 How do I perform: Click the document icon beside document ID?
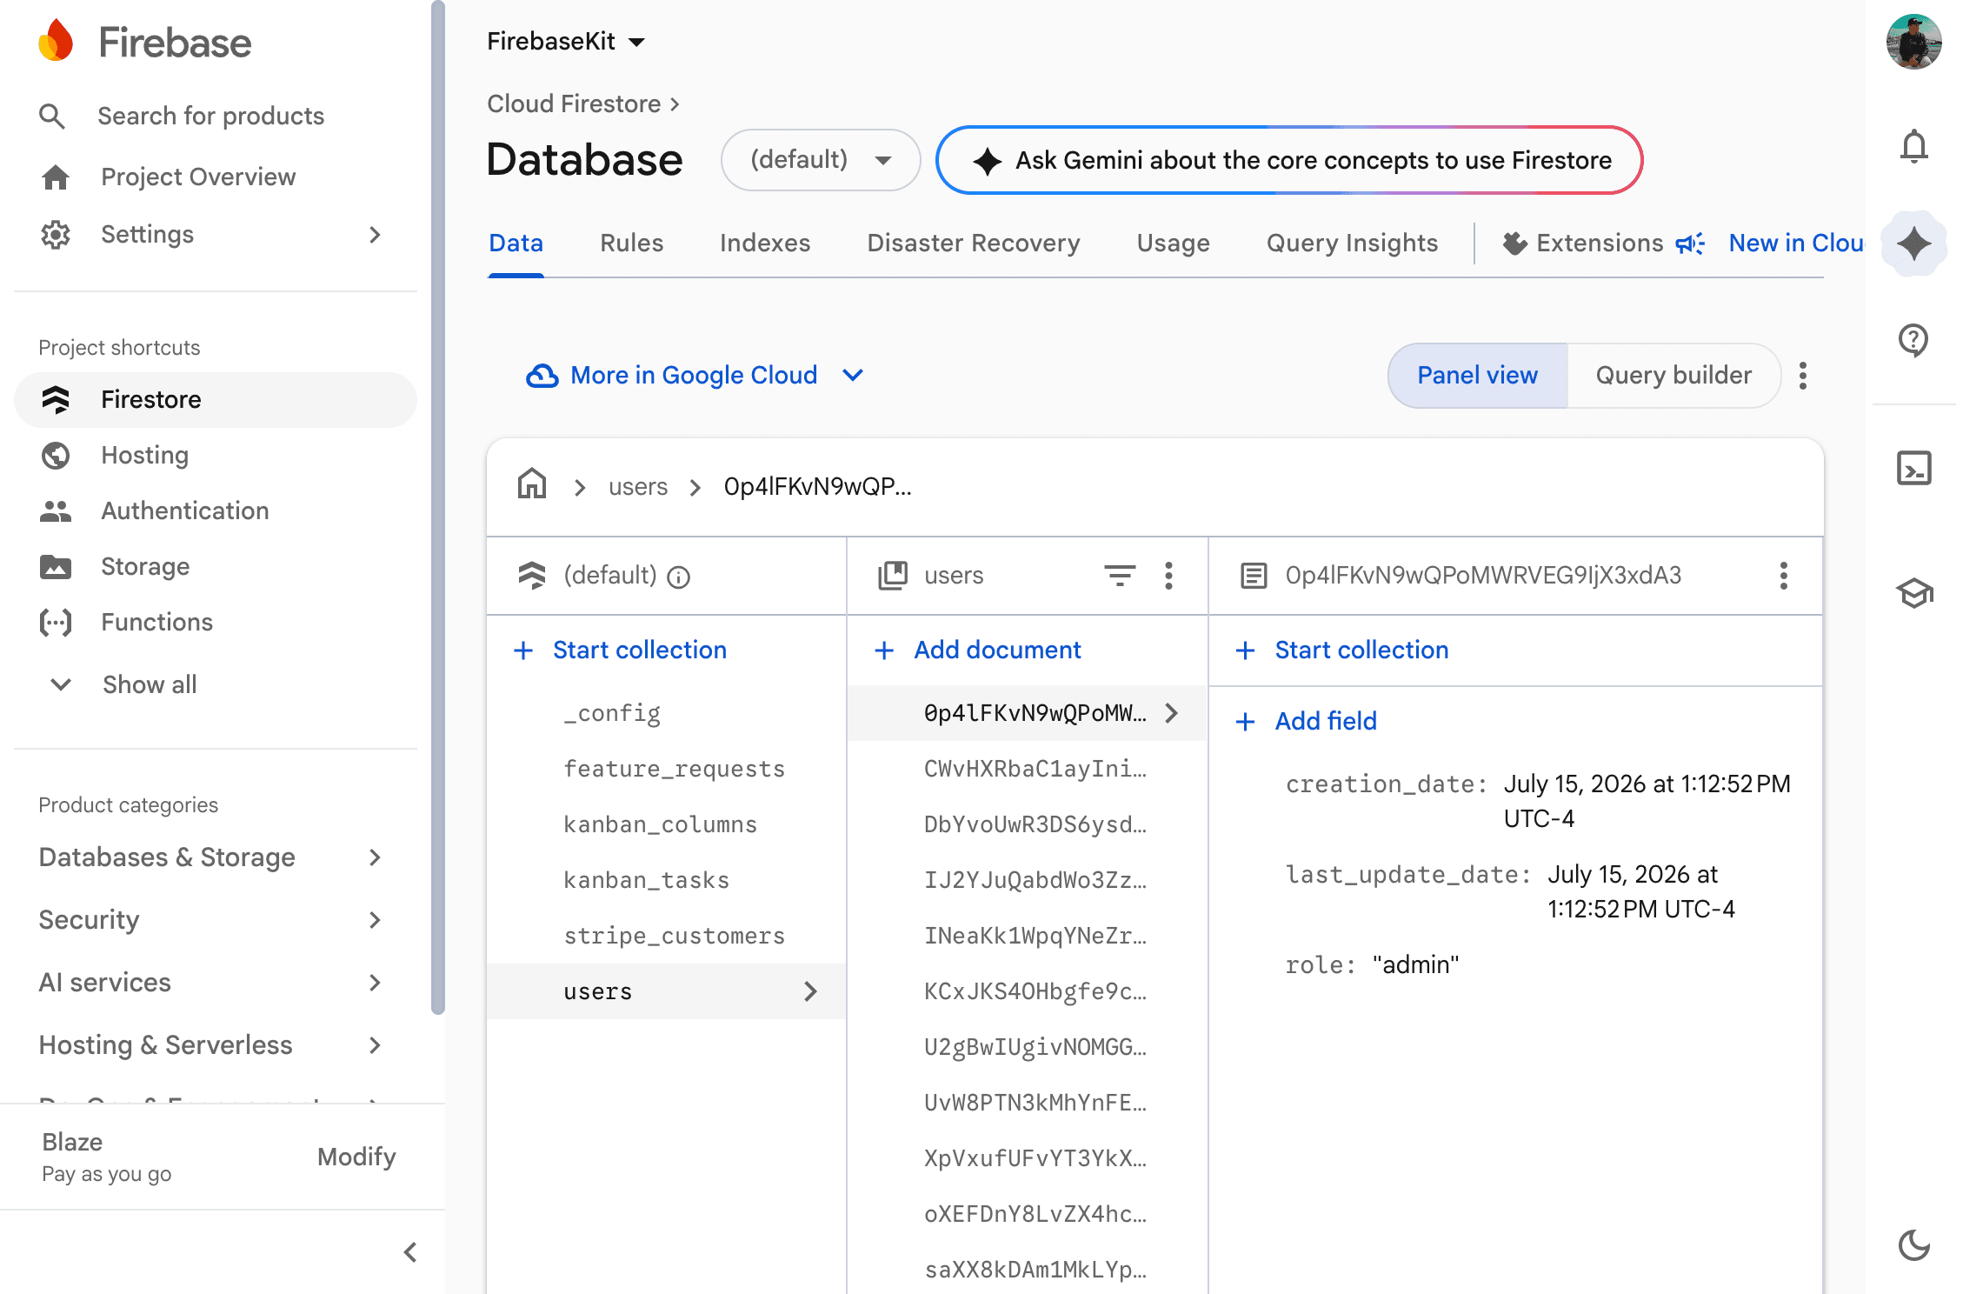1254,575
